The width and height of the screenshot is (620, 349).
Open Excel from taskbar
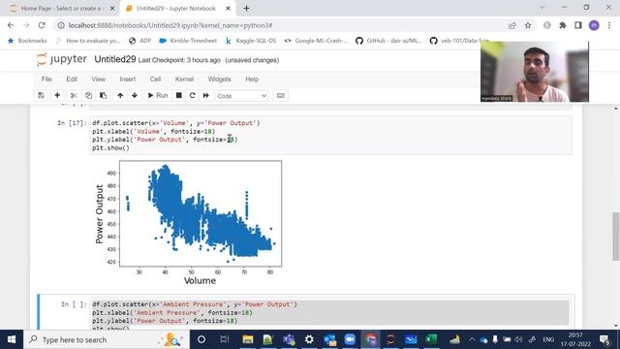(x=431, y=339)
